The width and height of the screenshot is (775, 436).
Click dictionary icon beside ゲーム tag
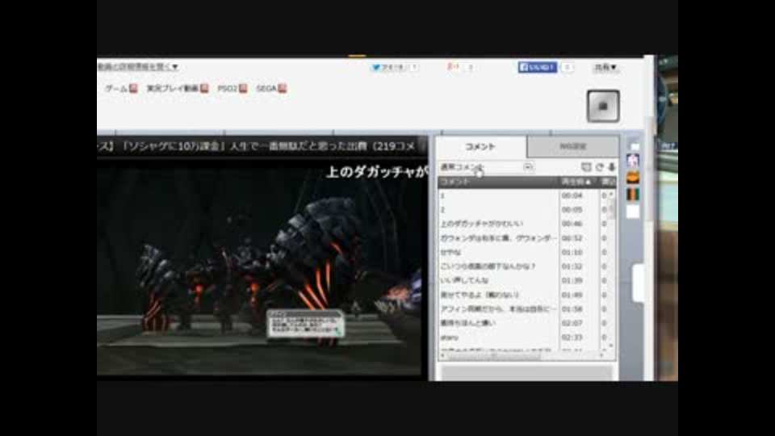133,89
